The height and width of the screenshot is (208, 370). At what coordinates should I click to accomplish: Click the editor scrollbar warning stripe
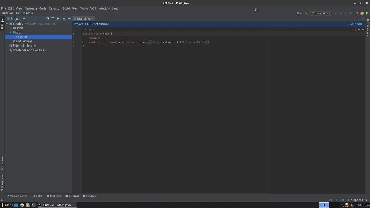[364, 45]
